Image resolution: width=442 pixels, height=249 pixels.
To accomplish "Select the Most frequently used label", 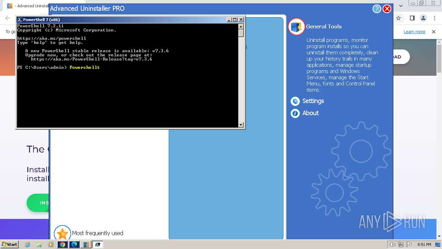I will pyautogui.click(x=97, y=233).
